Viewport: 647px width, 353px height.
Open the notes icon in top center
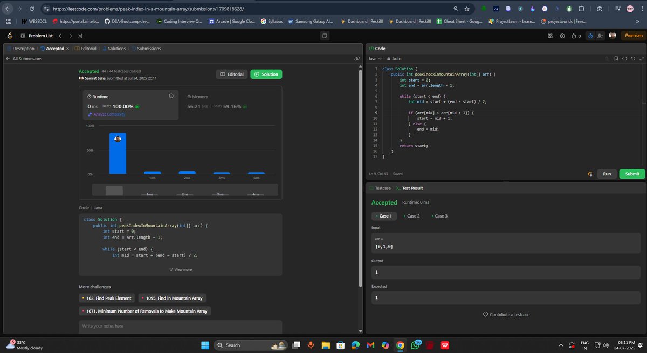tap(325, 36)
